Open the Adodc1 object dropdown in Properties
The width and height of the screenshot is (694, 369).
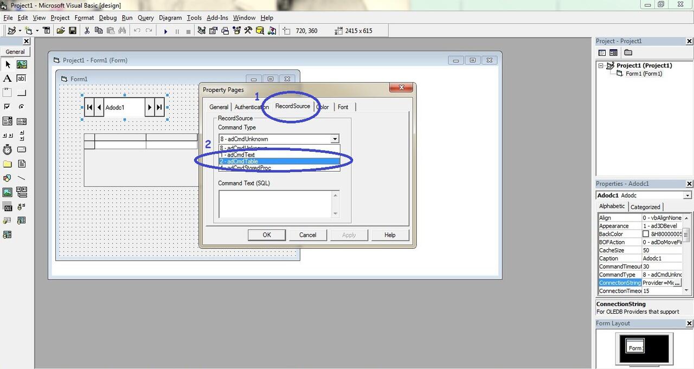click(687, 196)
